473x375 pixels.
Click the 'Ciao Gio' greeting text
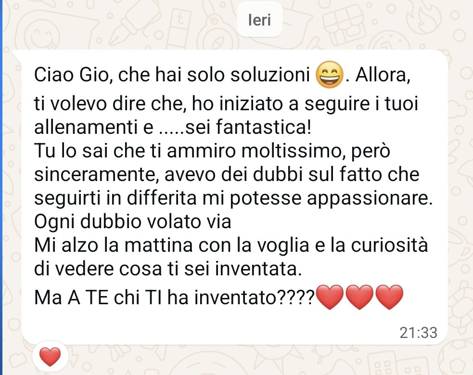click(x=71, y=74)
